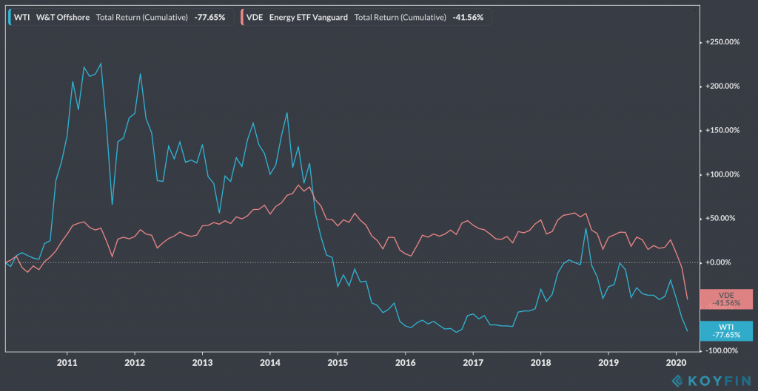Click the 2018 label on time axis

[541, 361]
